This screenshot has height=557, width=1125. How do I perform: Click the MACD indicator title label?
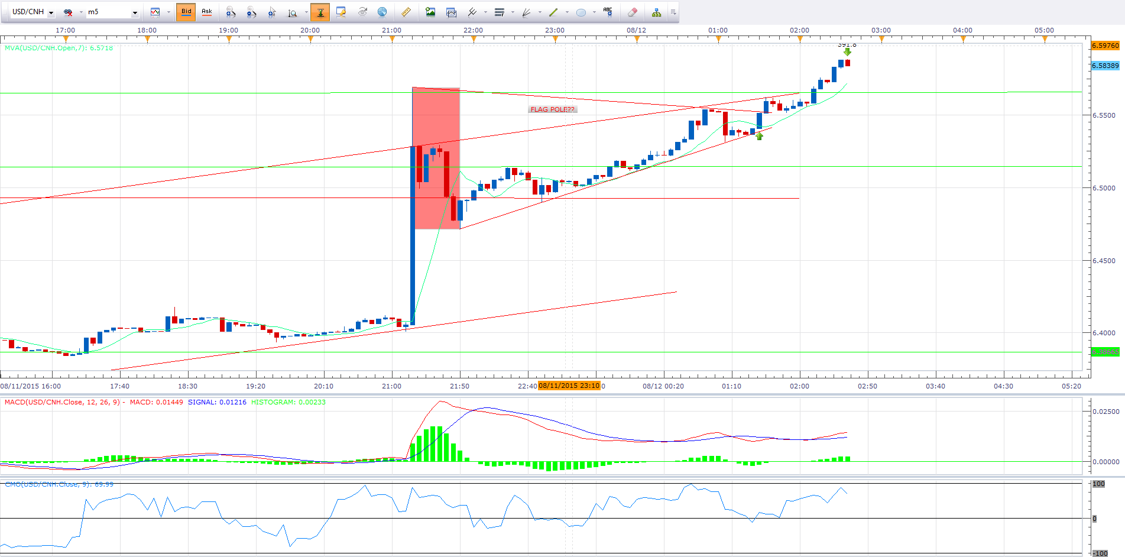(x=62, y=402)
